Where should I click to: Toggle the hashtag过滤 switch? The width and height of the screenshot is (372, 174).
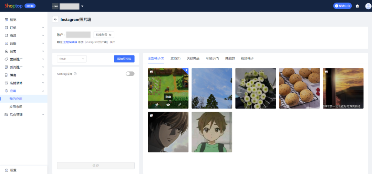point(130,74)
